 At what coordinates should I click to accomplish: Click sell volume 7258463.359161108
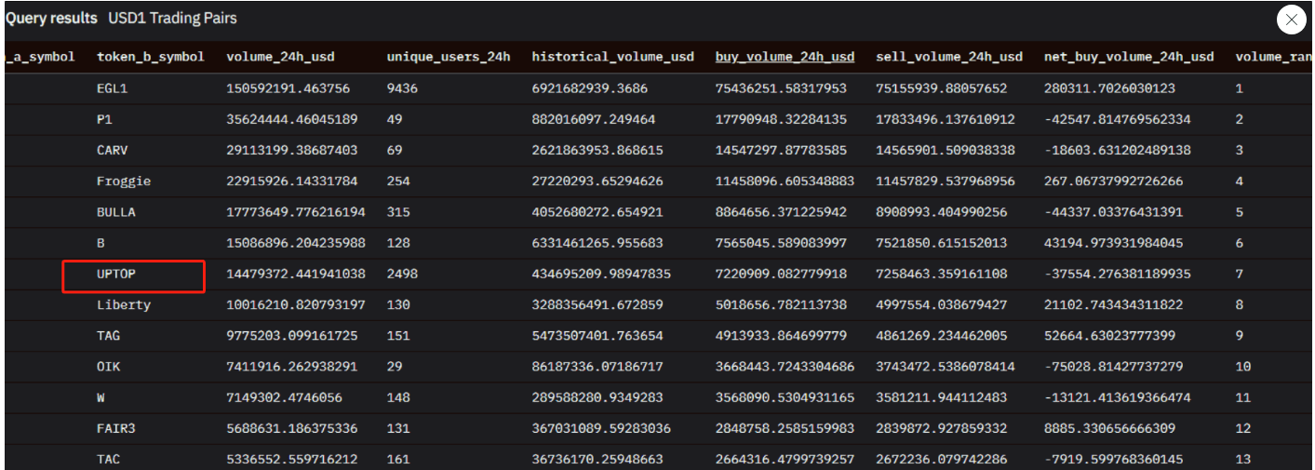click(x=941, y=275)
